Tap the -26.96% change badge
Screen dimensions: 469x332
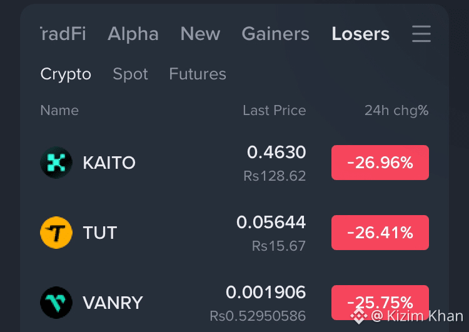coord(380,163)
